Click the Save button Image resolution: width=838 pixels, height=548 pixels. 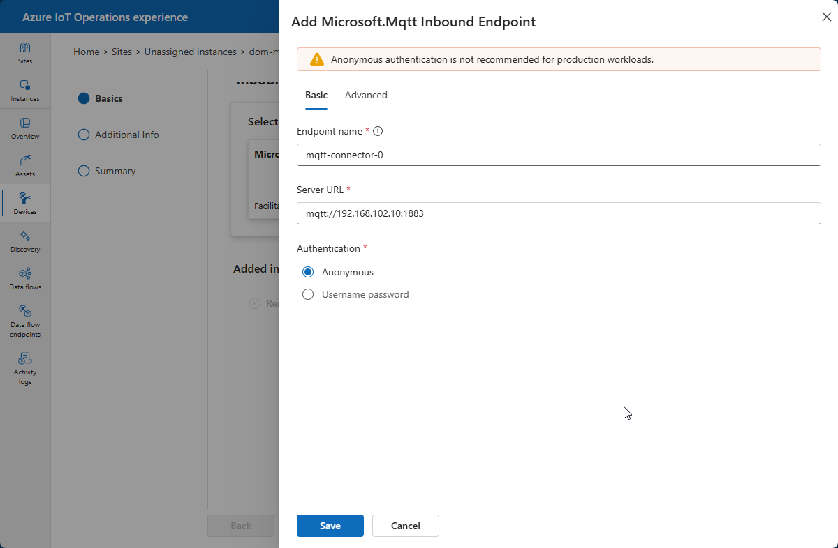(x=330, y=526)
